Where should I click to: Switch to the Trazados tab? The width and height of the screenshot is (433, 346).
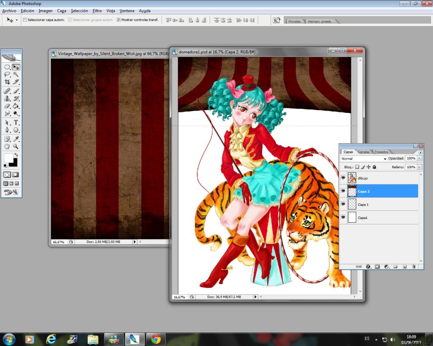point(381,152)
